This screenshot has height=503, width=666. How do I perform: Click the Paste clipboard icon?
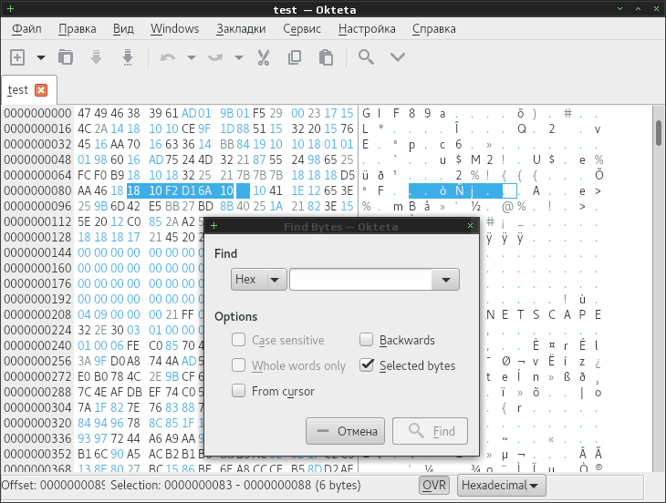tap(326, 57)
